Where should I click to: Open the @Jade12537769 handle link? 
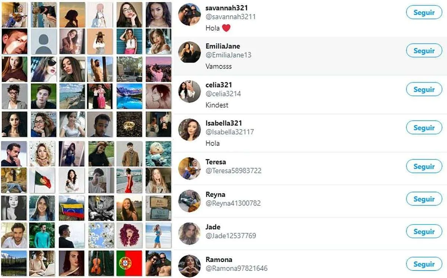(x=231, y=236)
